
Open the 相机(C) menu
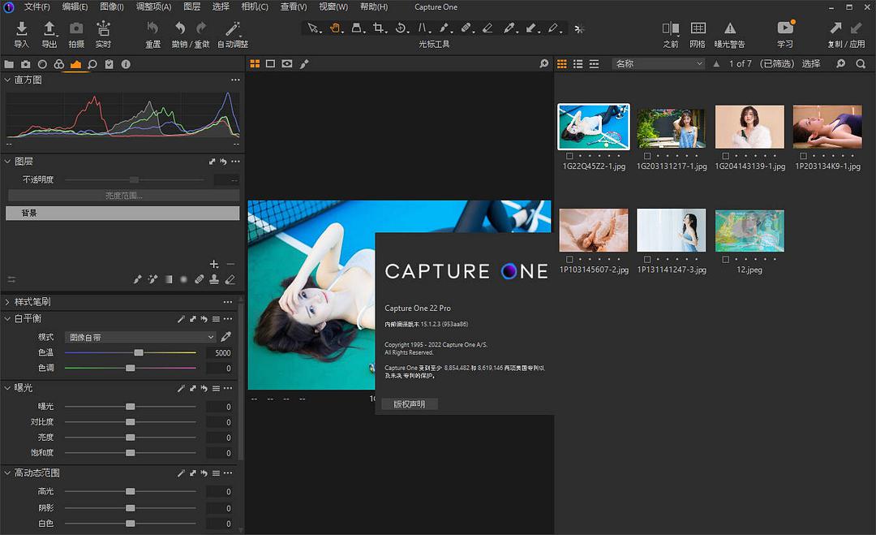[255, 6]
